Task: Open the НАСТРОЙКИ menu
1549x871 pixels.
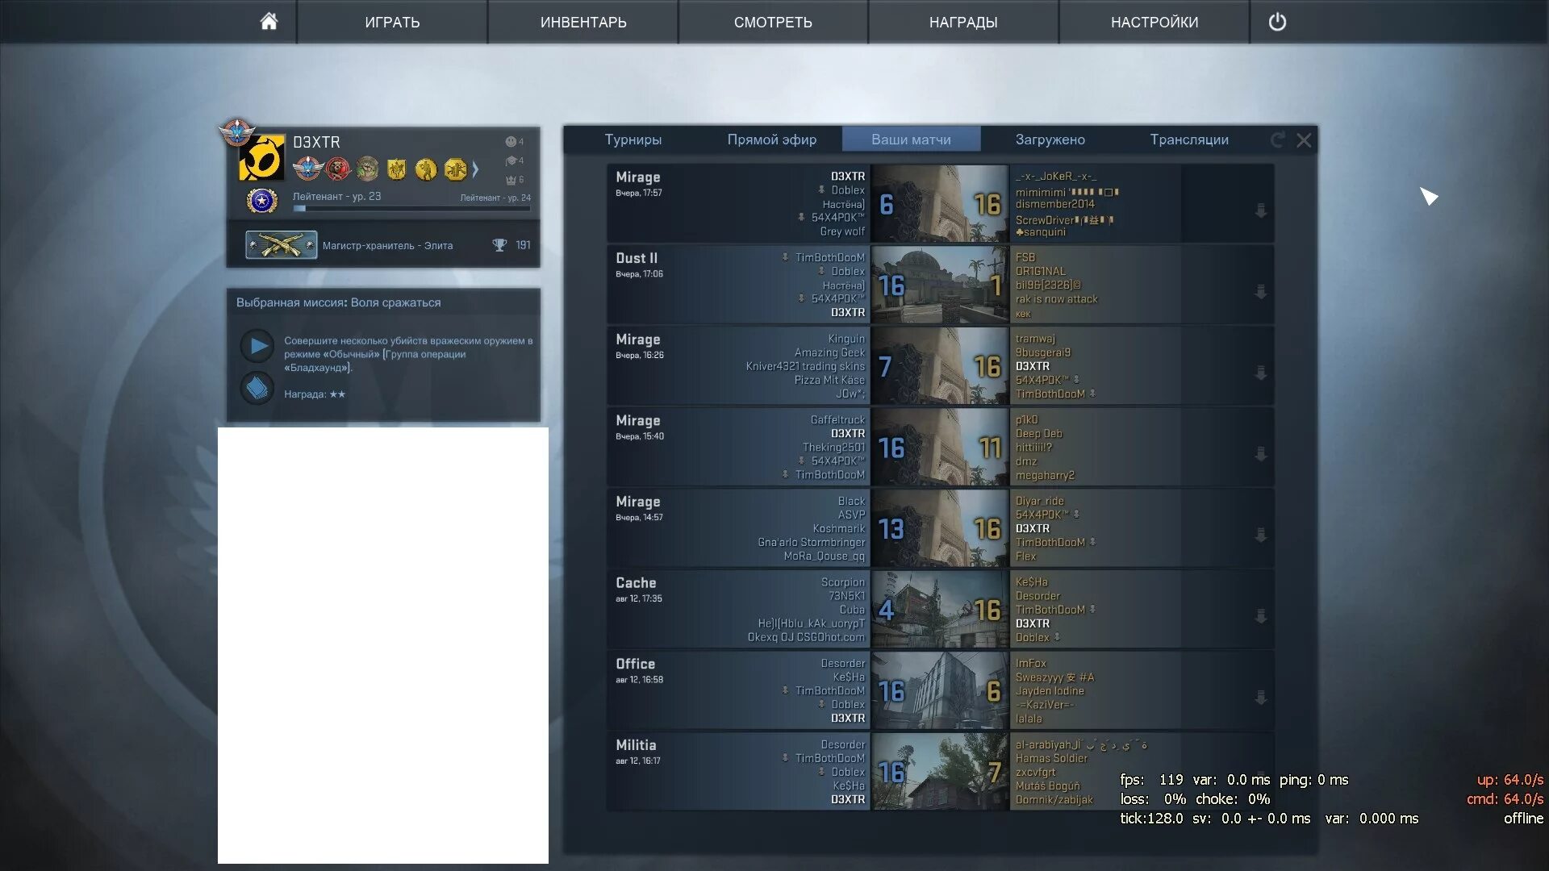Action: pos(1154,22)
